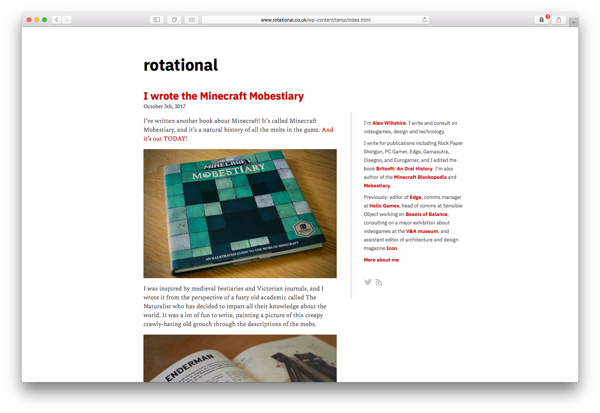Open Twitter profile icon in sidebar
The width and height of the screenshot is (600, 413).
coord(368,282)
